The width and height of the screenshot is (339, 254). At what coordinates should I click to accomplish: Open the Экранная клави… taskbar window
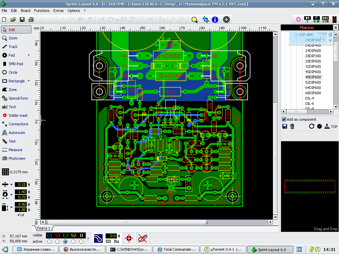point(35,249)
